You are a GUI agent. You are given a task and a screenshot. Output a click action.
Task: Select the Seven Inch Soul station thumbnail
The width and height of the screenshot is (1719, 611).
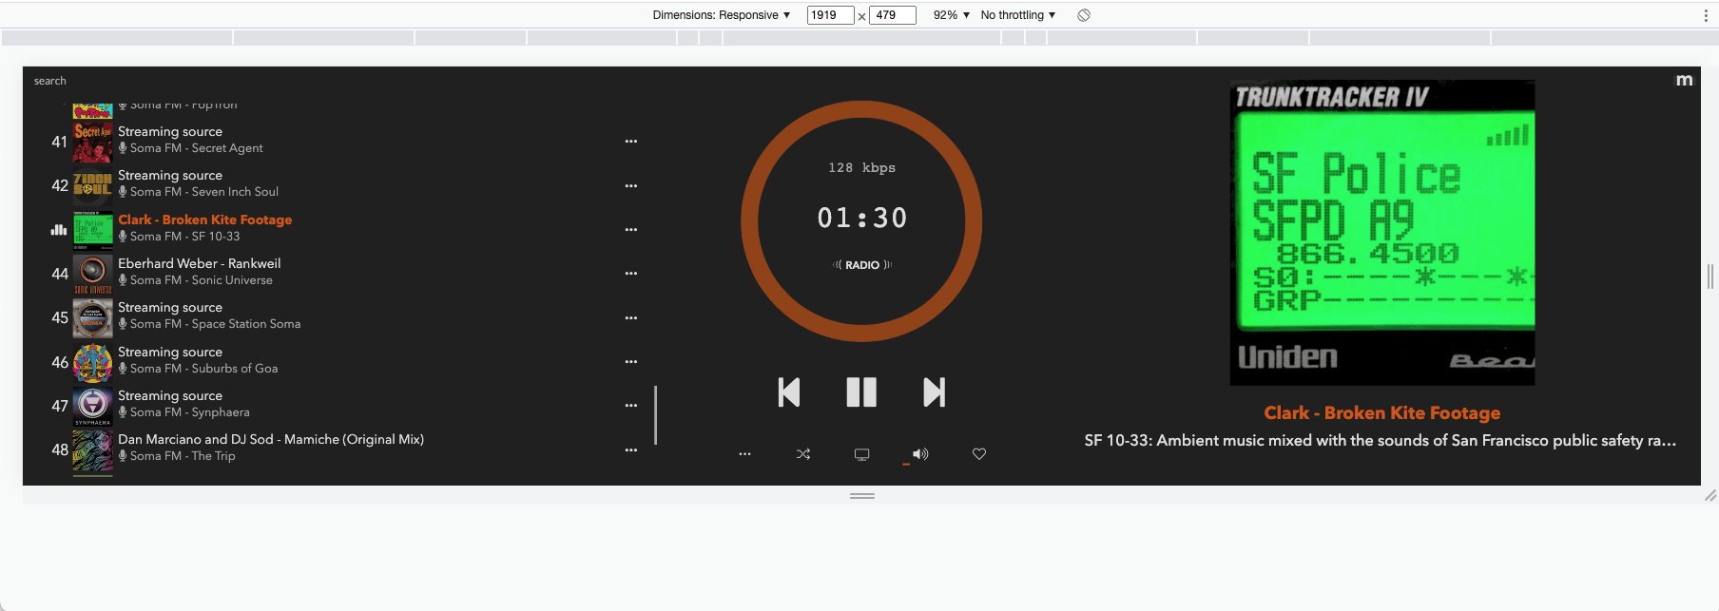click(x=93, y=185)
